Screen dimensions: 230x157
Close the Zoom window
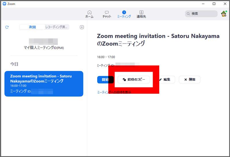pos(225,4)
